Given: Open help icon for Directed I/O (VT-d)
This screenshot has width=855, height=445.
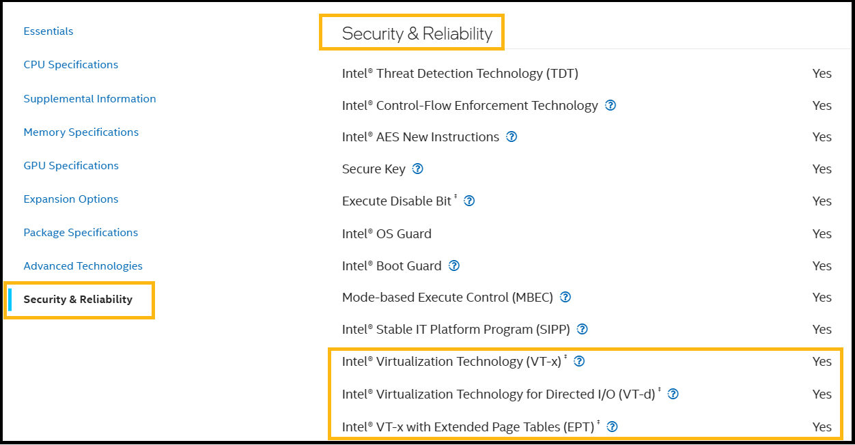Looking at the screenshot, I should [x=673, y=394].
